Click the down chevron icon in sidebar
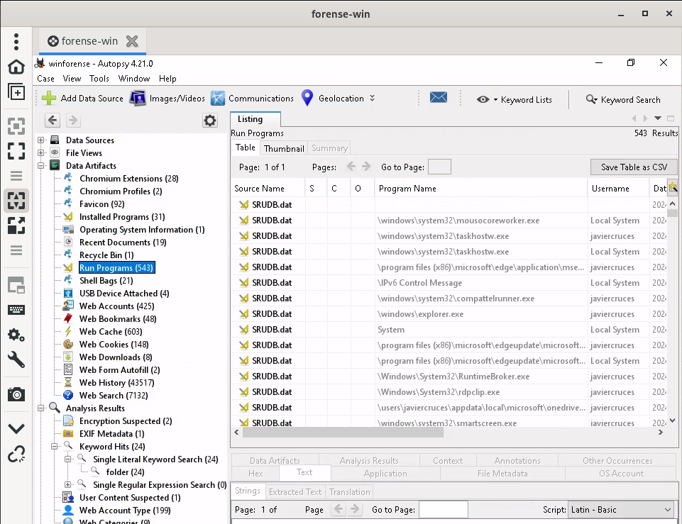This screenshot has height=524, width=682. pos(16,429)
